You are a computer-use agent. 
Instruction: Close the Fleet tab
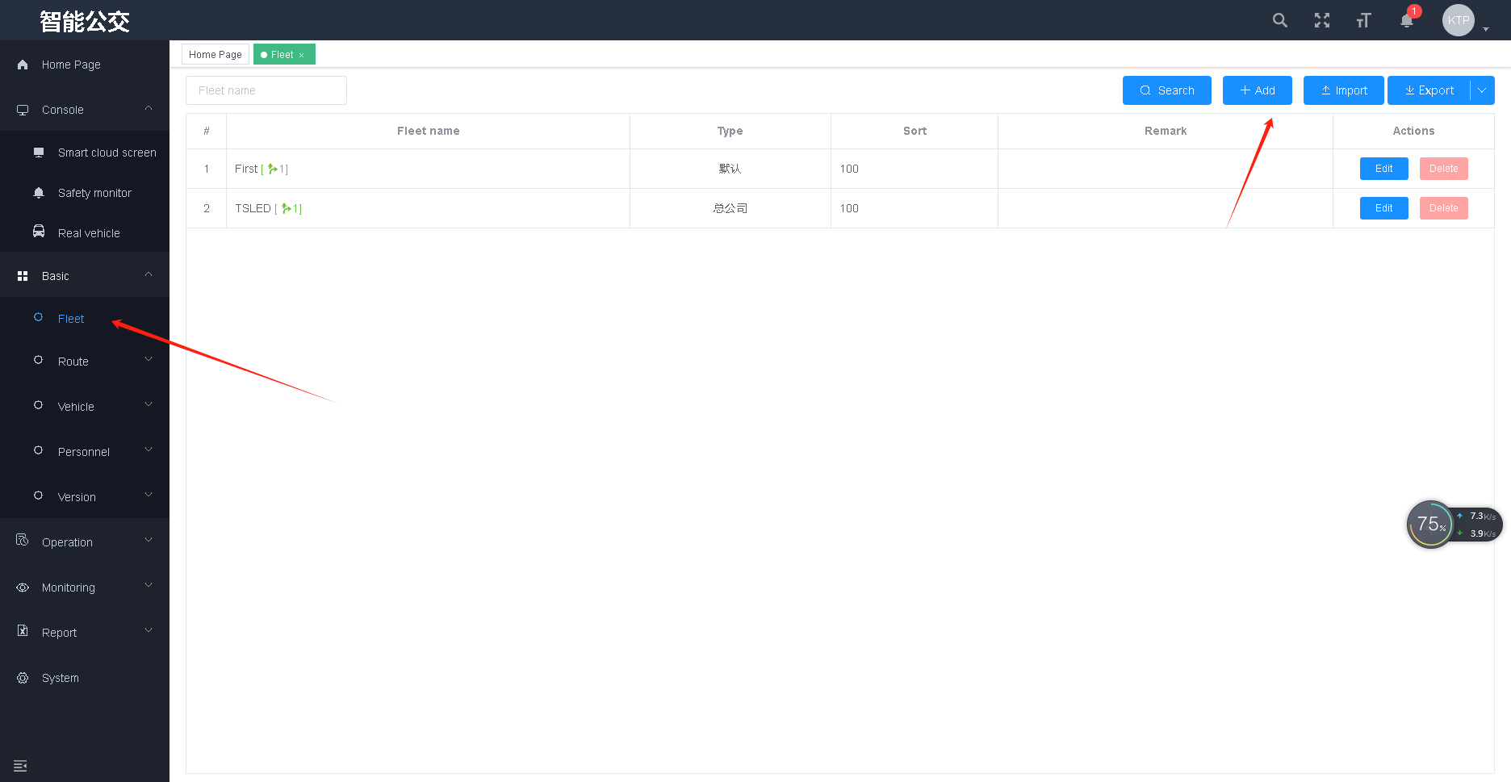302,56
